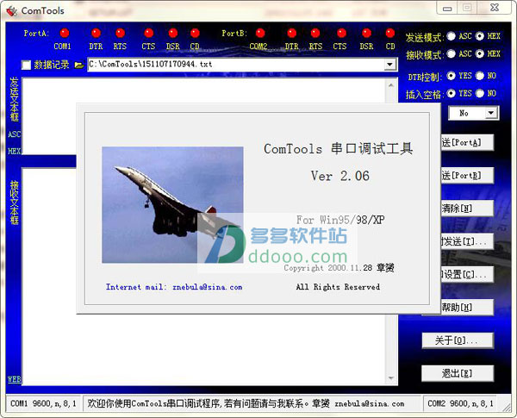Select YES for 插入空格

(451, 93)
